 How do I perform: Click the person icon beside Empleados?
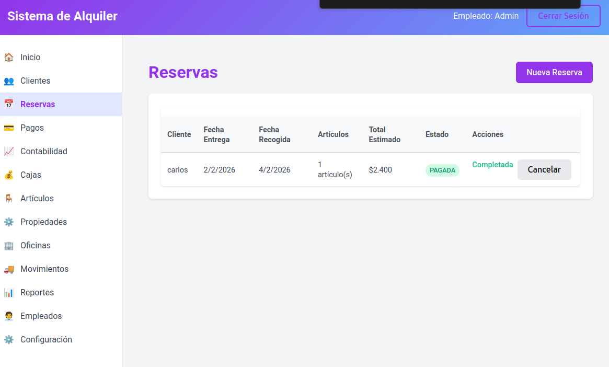[9, 316]
